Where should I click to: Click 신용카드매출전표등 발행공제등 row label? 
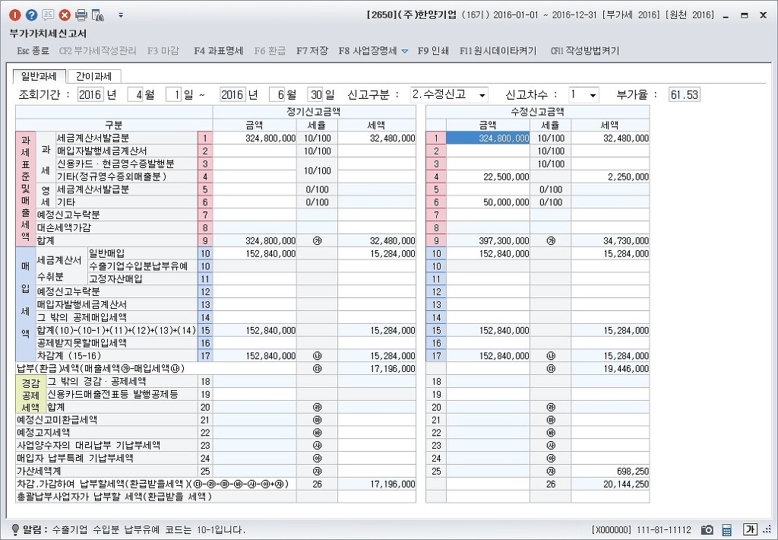point(112,394)
